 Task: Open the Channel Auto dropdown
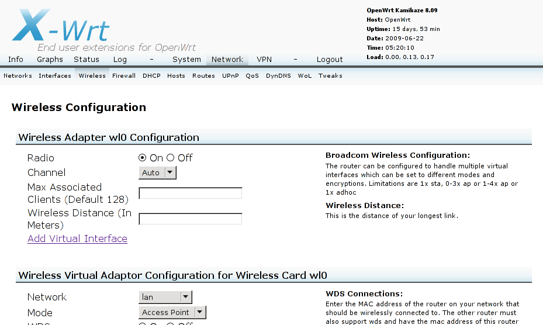tap(158, 172)
